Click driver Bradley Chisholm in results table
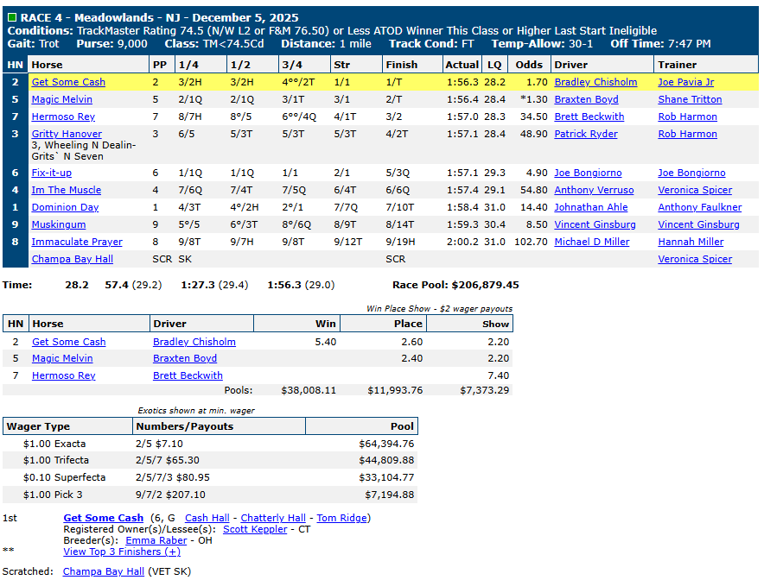Viewport: 764px width, 580px height. click(595, 82)
